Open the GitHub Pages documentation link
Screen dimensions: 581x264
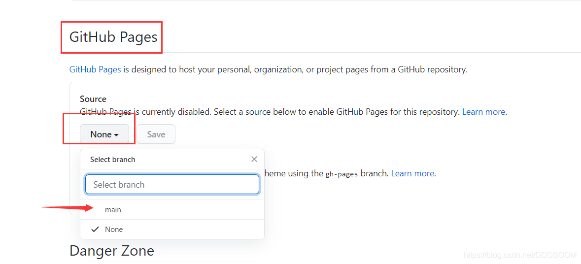tap(95, 69)
